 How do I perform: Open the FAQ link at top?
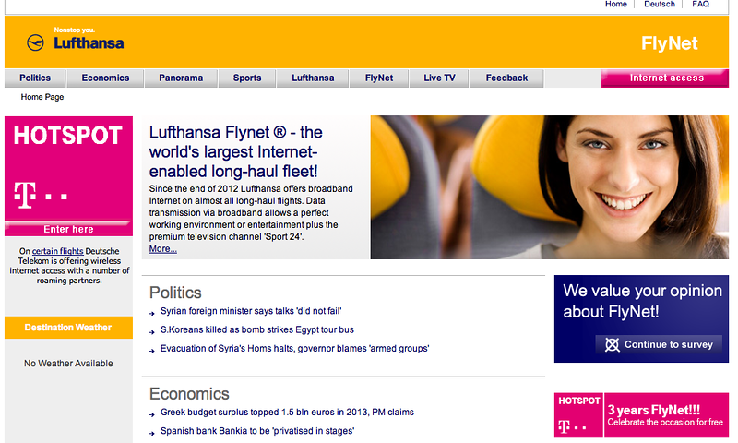700,5
